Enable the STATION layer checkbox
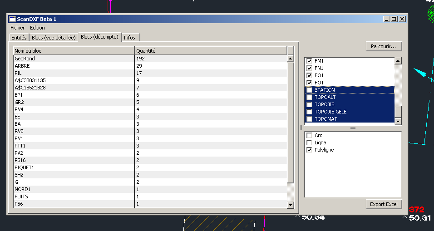 310,90
